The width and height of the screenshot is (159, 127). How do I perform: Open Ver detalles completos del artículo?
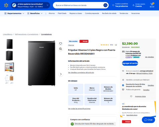[x=81, y=73]
